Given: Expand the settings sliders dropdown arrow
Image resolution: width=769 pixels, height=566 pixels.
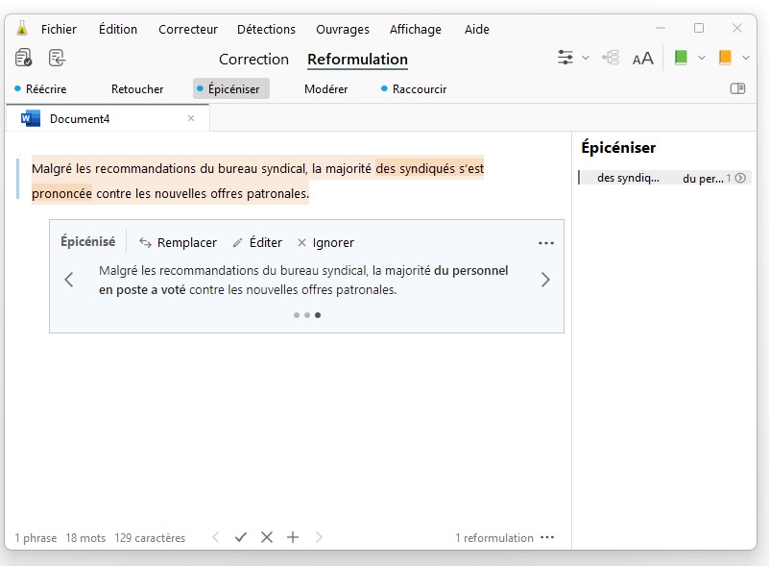Looking at the screenshot, I should tap(586, 58).
